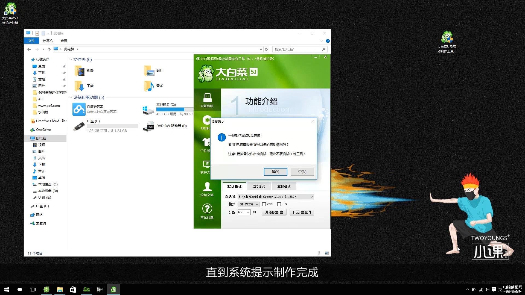525x295 pixels.
Task: Open the 请选择 USB drive dropdown
Action: (276, 197)
